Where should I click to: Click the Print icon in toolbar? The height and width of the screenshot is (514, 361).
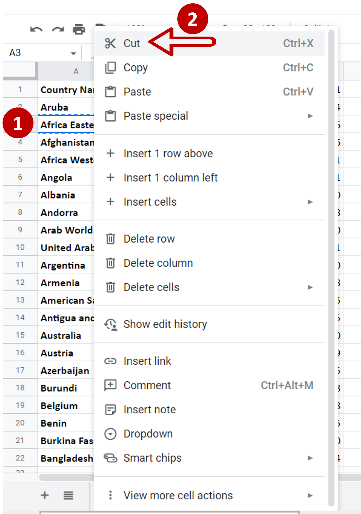(79, 30)
